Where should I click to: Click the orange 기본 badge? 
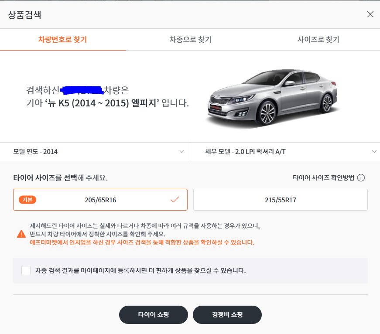pos(27,200)
